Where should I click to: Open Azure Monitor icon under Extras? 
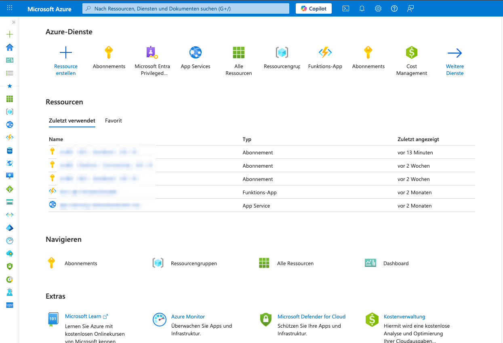pos(159,319)
